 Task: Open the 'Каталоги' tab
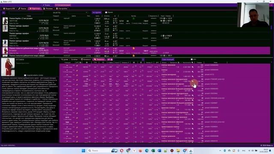86,59
